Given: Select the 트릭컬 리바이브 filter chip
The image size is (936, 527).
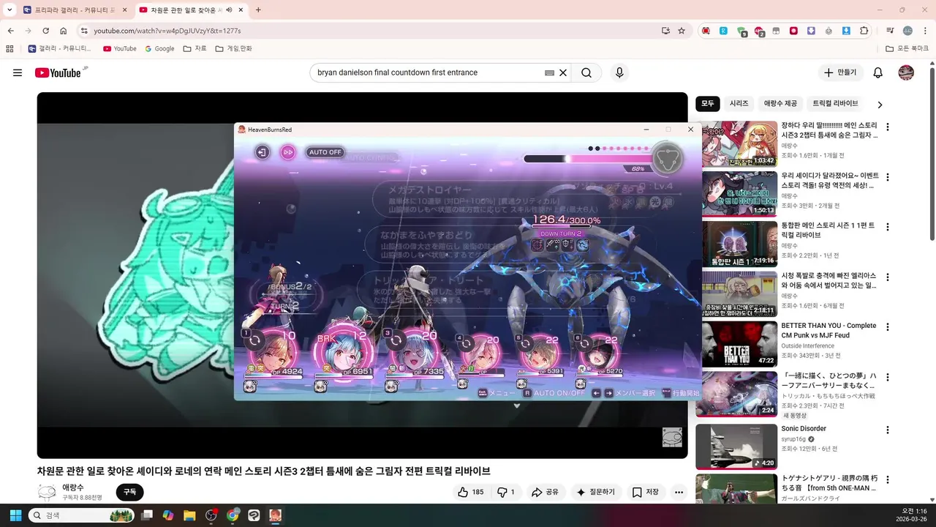Looking at the screenshot, I should tap(835, 104).
